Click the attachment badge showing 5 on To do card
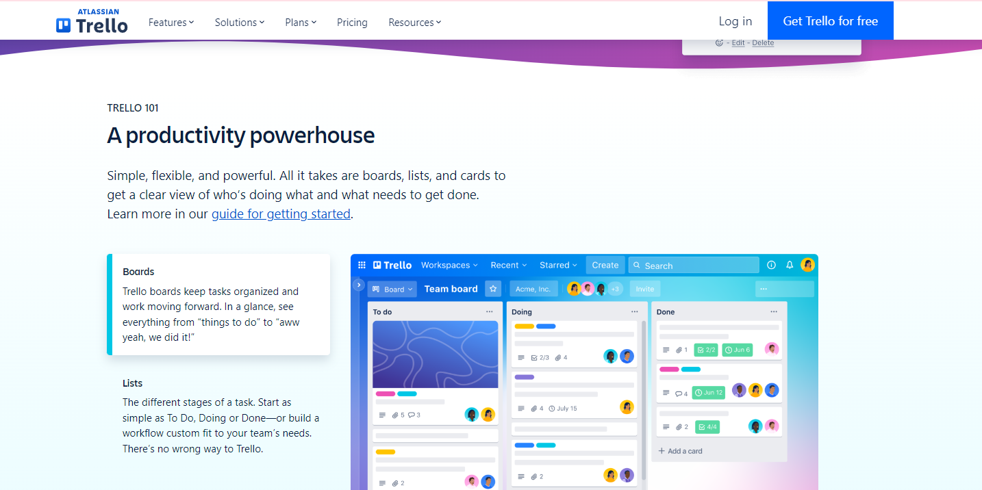 [x=398, y=415]
